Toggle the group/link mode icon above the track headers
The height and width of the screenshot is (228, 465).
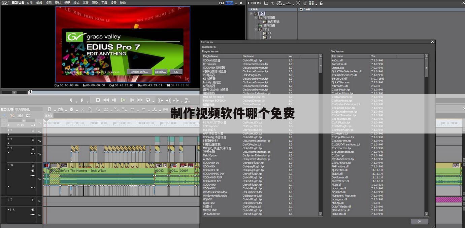[20, 115]
